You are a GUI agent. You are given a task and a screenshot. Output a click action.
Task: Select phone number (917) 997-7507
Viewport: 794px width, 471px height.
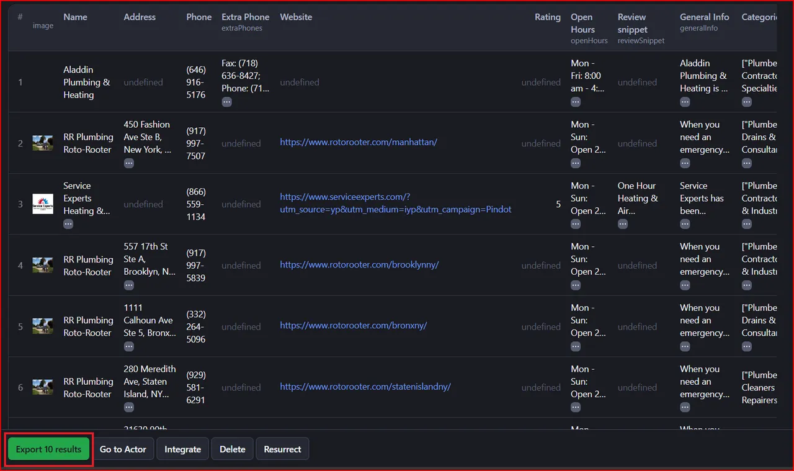[x=196, y=143]
